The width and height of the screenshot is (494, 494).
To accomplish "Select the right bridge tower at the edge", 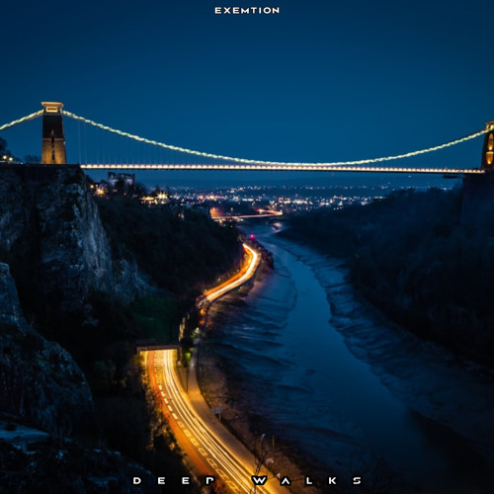I will tap(488, 146).
